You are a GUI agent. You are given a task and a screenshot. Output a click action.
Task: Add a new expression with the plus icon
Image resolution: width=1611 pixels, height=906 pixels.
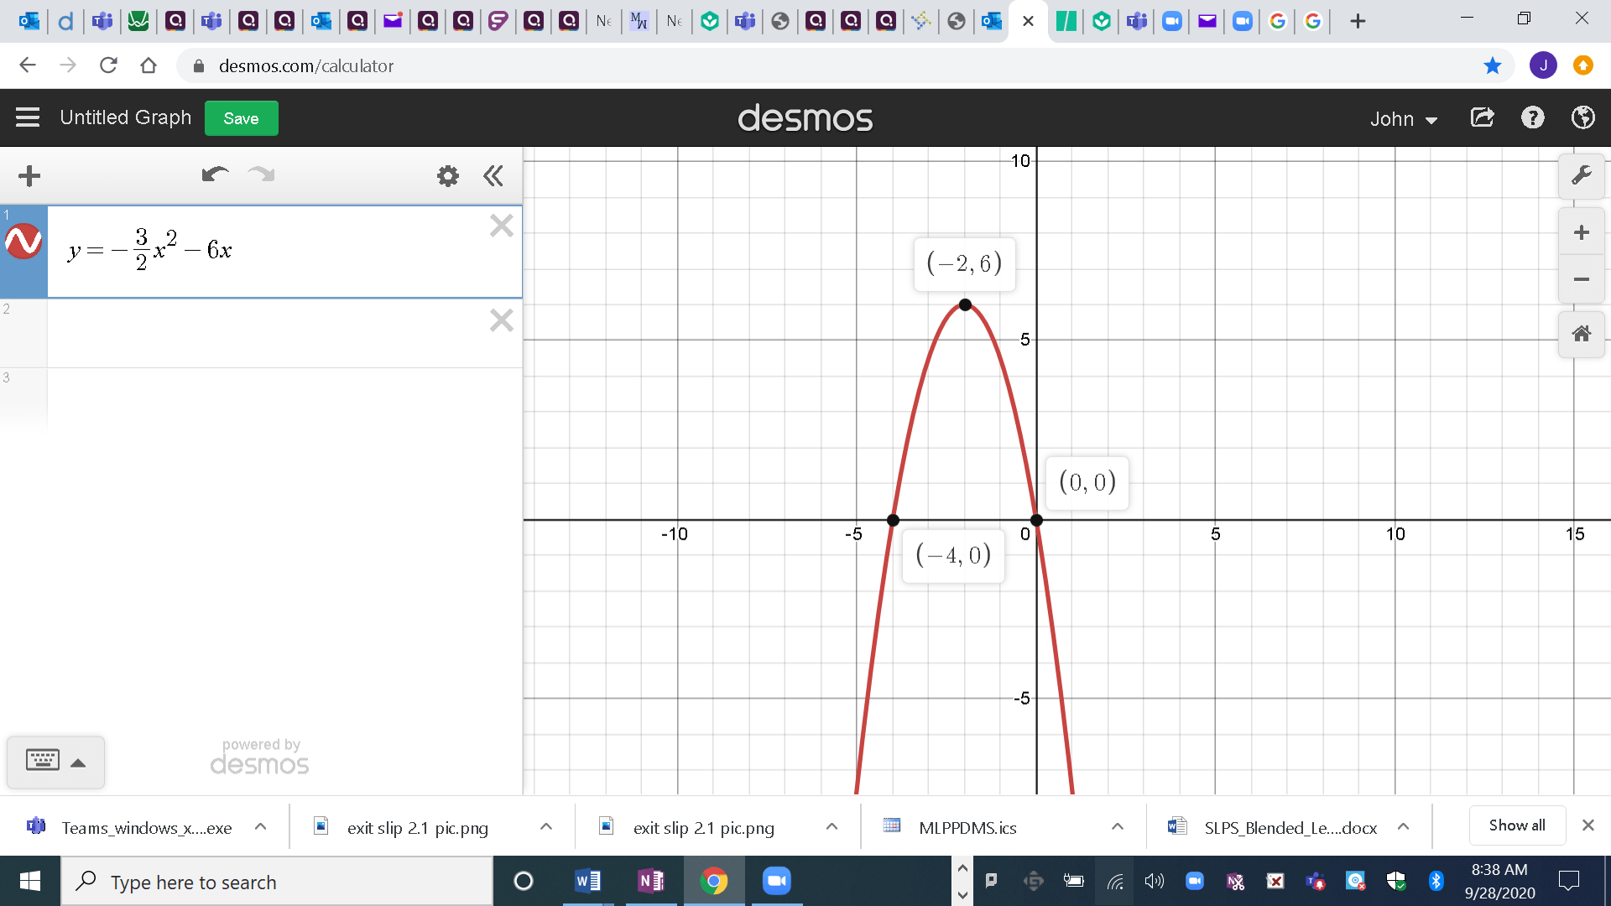(29, 175)
